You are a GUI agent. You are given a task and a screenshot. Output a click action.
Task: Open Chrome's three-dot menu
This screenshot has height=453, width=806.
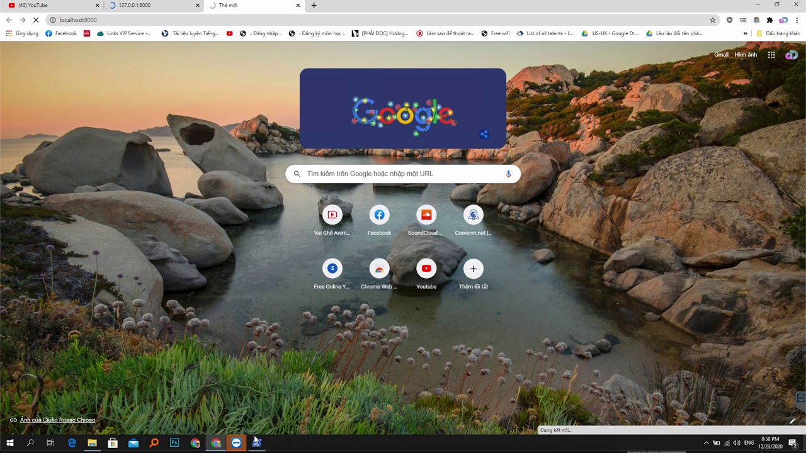pos(797,20)
